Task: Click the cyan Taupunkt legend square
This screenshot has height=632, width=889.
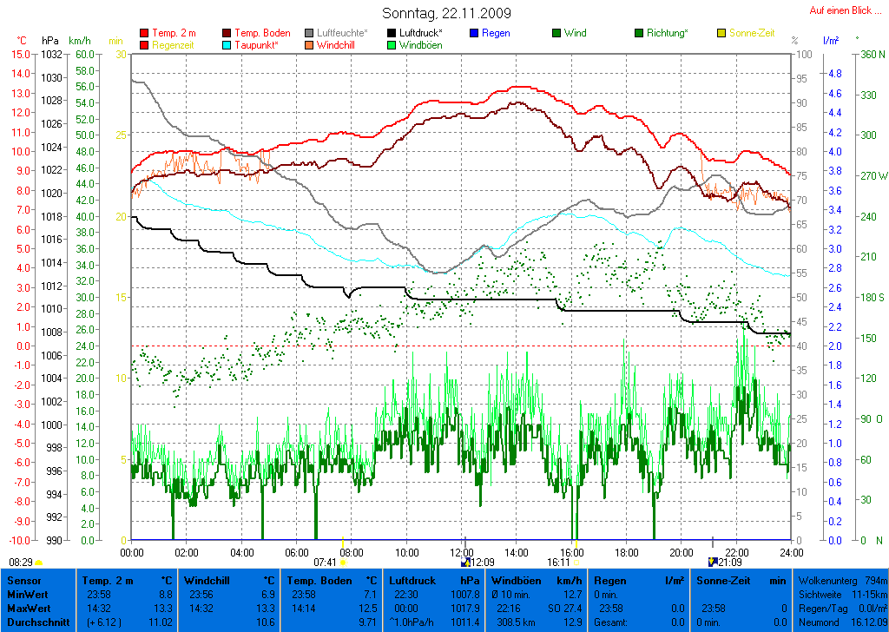Action: click(x=227, y=45)
